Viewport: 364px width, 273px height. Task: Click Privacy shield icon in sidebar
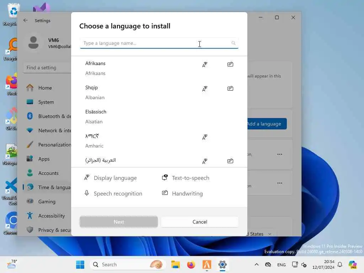click(x=30, y=230)
